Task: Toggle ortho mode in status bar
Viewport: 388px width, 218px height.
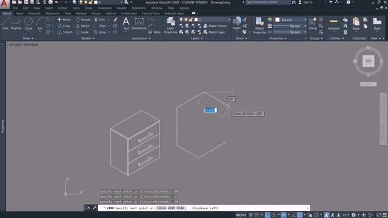Action: (x=267, y=215)
